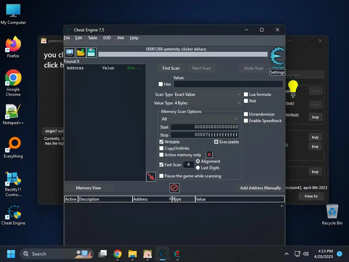Screen dimensions: 349x262
Task: Enable the Lua formula checkbox
Action: coord(246,94)
